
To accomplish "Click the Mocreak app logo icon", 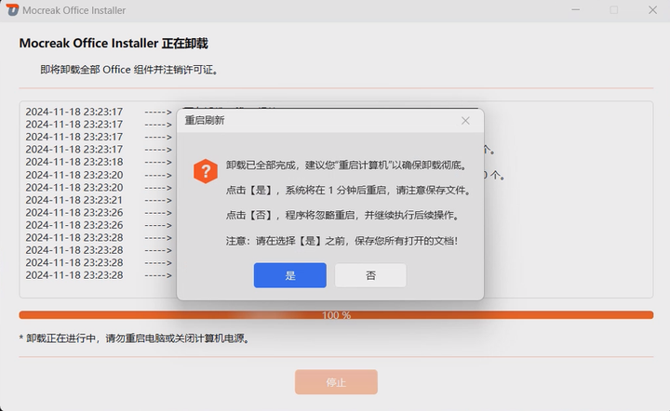I will (x=12, y=10).
